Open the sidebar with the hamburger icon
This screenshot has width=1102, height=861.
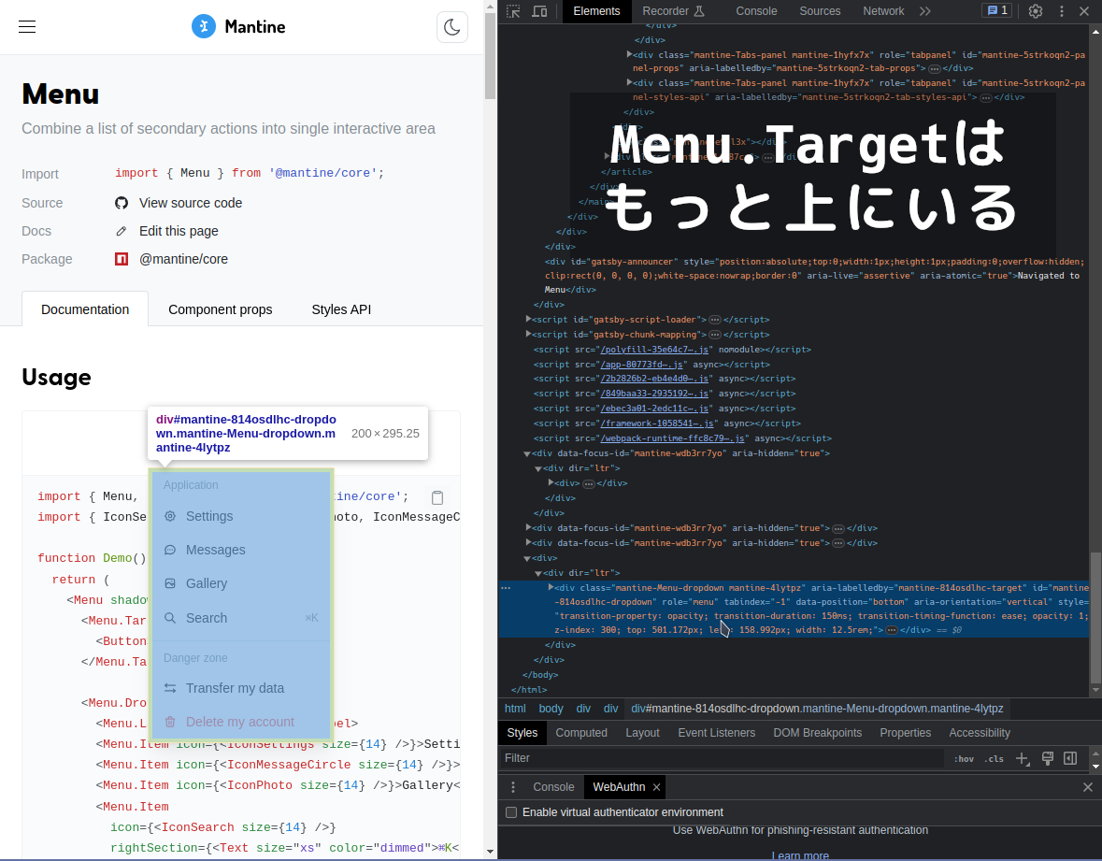pyautogui.click(x=26, y=26)
